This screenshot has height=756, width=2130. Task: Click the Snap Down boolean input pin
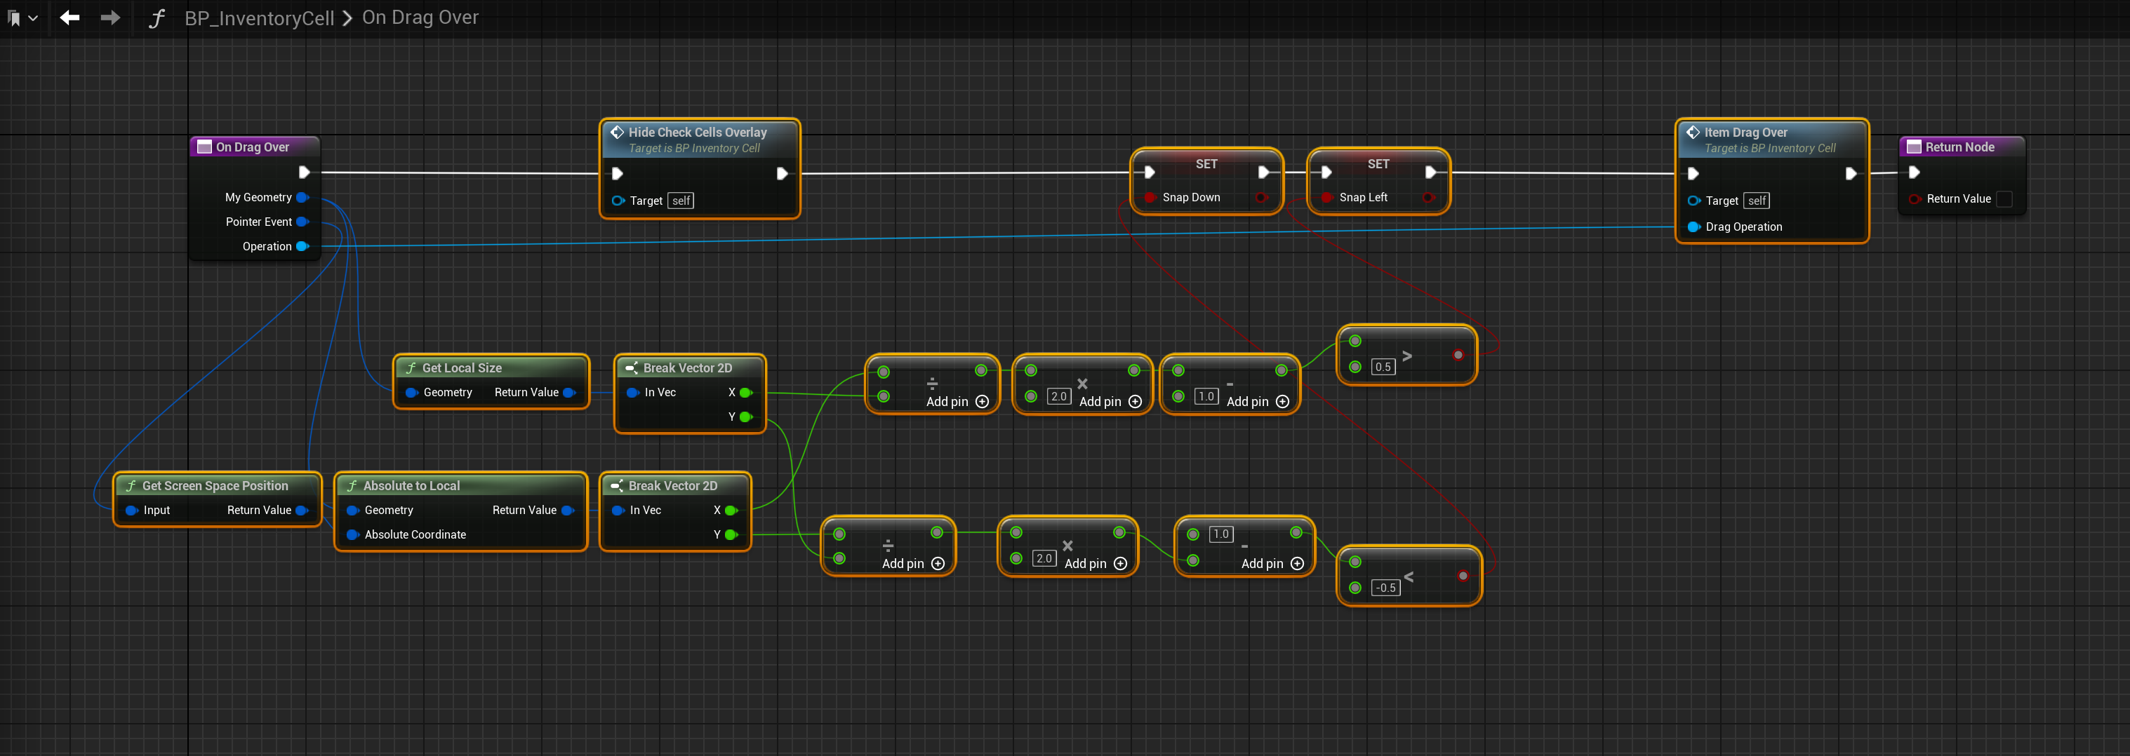click(1150, 198)
